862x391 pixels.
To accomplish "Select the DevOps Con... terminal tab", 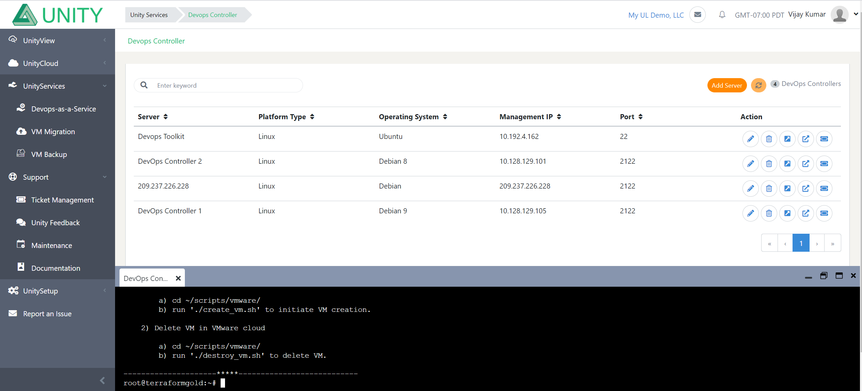I will click(146, 278).
